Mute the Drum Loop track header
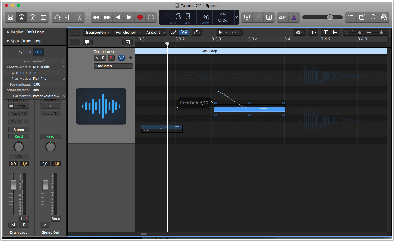Image resolution: width=394 pixels, height=241 pixels. click(97, 58)
